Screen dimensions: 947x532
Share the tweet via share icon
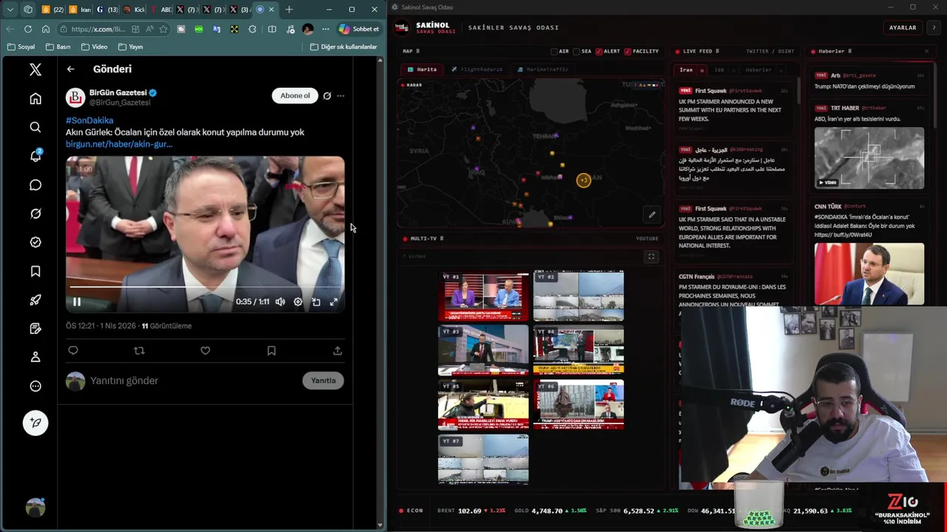pos(337,350)
